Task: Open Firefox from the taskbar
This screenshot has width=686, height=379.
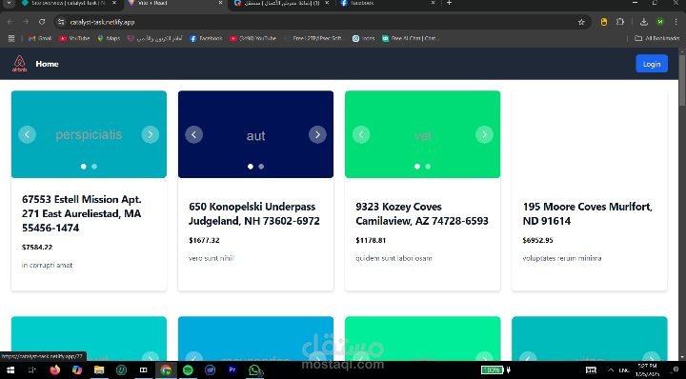Action: click(54, 369)
